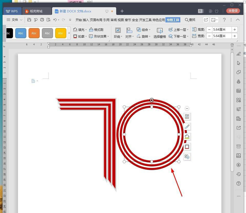The height and width of the screenshot is (213, 246).
Task: Increase shape height with the plus stepper
Action: tap(234, 29)
